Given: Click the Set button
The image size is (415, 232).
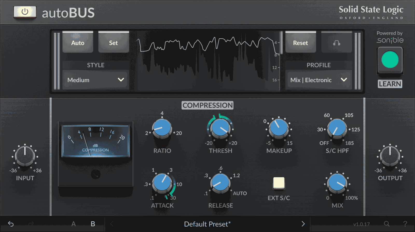Looking at the screenshot, I should (x=113, y=42).
